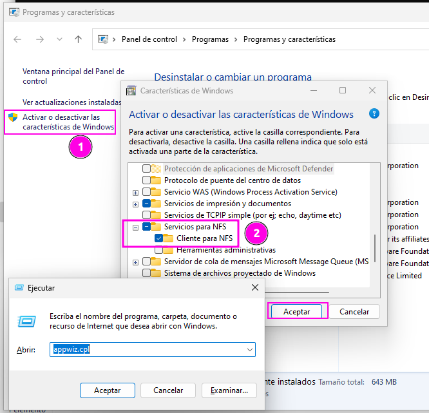Click the forward arrow navigation icon
The width and height of the screenshot is (429, 413).
pos(39,39)
